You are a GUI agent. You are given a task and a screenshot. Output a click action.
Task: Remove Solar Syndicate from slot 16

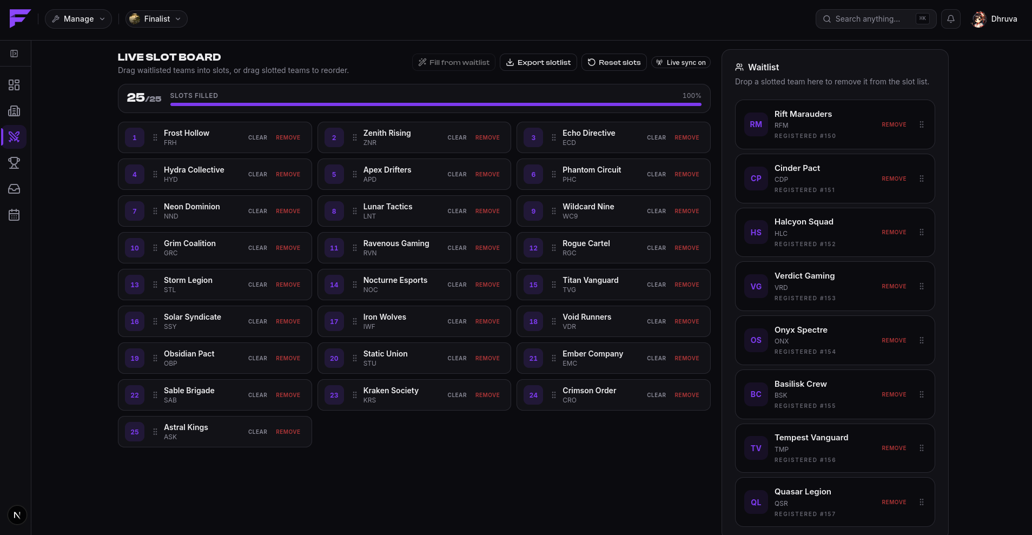pos(288,321)
